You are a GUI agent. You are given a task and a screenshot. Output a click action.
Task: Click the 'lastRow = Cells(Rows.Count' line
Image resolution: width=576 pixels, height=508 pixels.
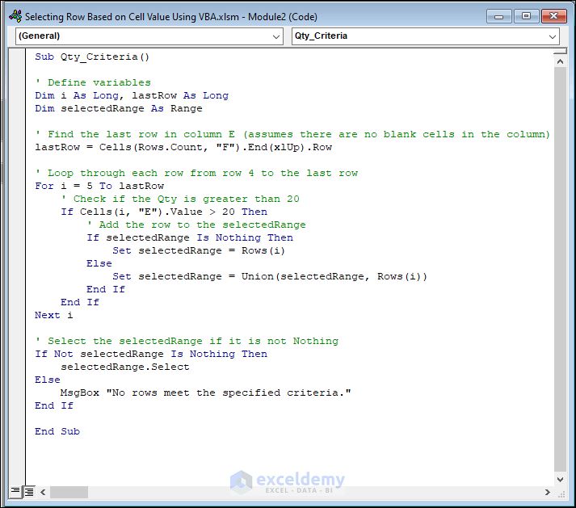click(183, 147)
